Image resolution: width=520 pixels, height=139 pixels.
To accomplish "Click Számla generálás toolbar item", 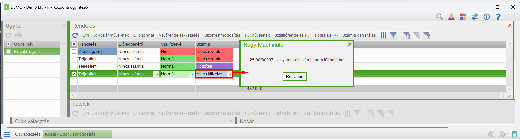I will tap(359, 35).
